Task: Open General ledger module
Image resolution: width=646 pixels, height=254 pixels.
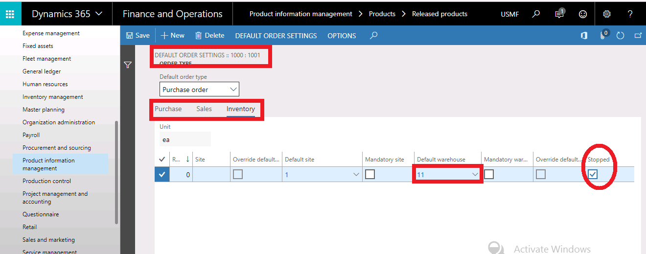Action: 42,71
